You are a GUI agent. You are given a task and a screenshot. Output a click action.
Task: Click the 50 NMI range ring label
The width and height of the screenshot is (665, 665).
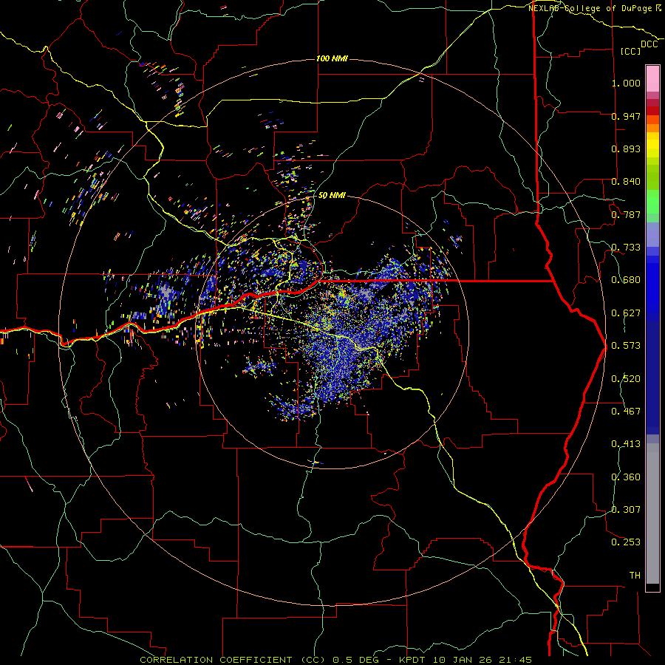pyautogui.click(x=332, y=196)
